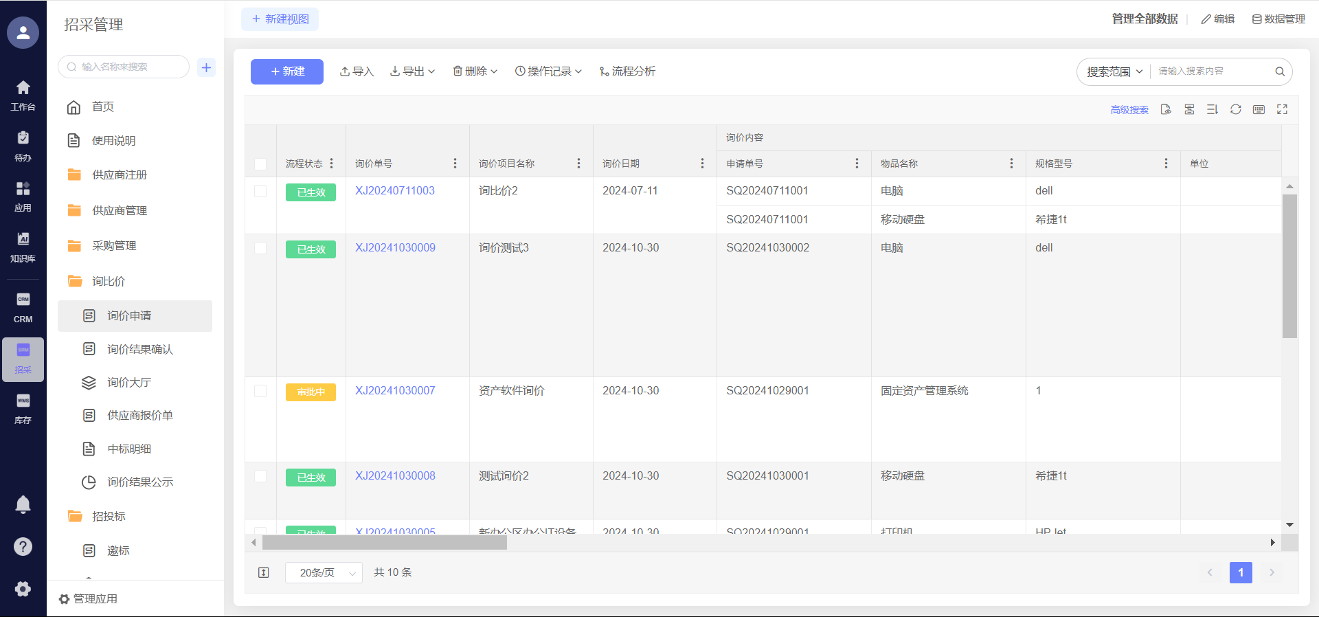Click the refresh icon in table toolbar
The image size is (1319, 617).
pyautogui.click(x=1235, y=109)
